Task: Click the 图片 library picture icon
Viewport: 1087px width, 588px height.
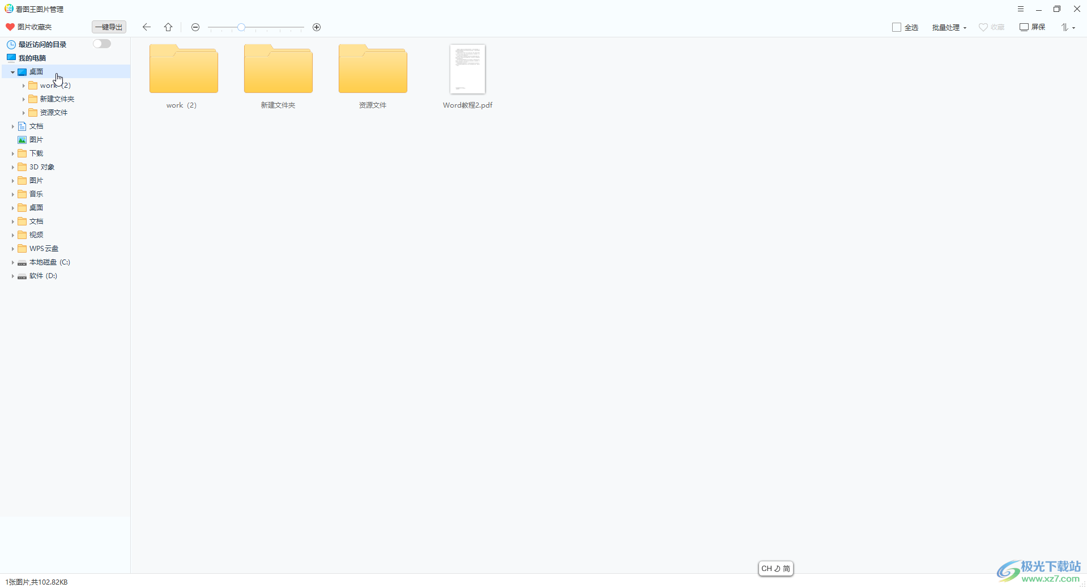Action: (x=22, y=140)
